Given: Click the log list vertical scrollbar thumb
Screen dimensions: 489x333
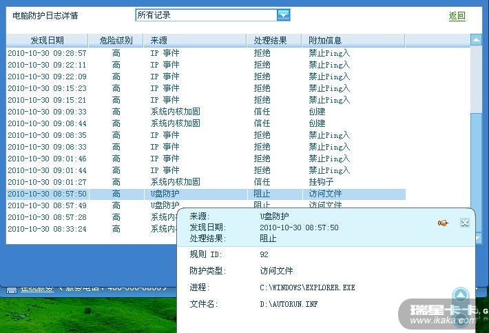Looking at the screenshot, I should click(x=476, y=172).
